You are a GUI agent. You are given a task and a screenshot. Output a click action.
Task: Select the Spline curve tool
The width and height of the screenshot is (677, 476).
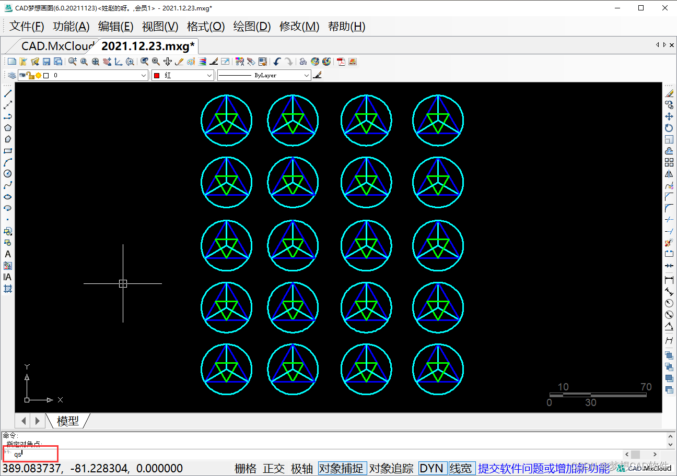[8, 185]
